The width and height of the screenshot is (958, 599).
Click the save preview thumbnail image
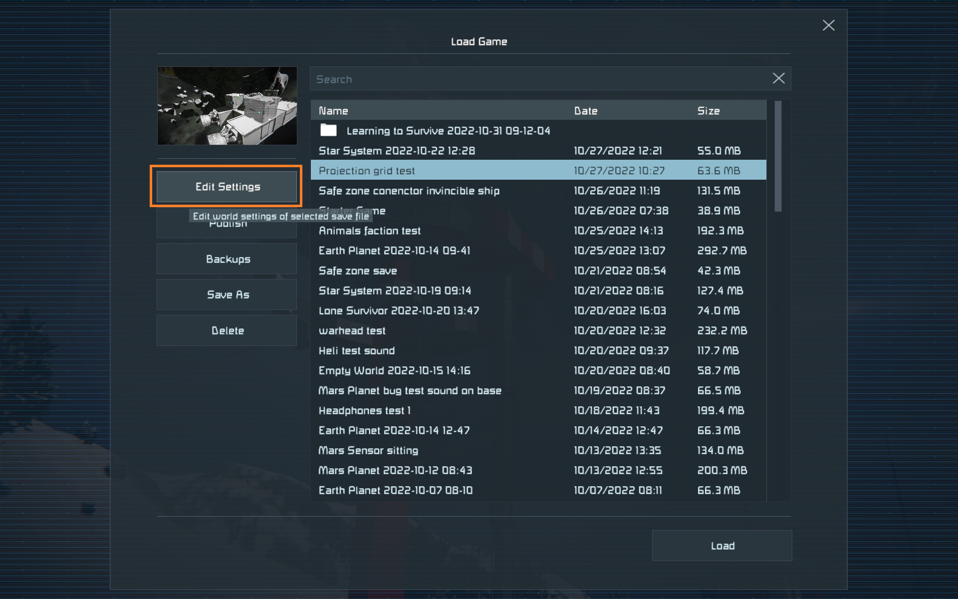[x=227, y=106]
